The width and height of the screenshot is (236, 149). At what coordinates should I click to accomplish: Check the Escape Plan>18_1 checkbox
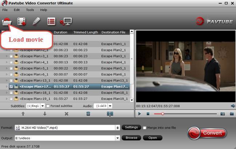pos(11,92)
